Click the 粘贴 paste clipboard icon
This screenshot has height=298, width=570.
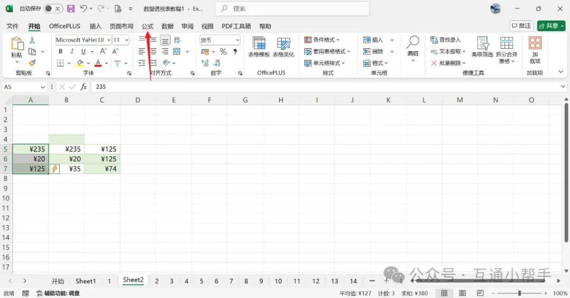pyautogui.click(x=17, y=44)
